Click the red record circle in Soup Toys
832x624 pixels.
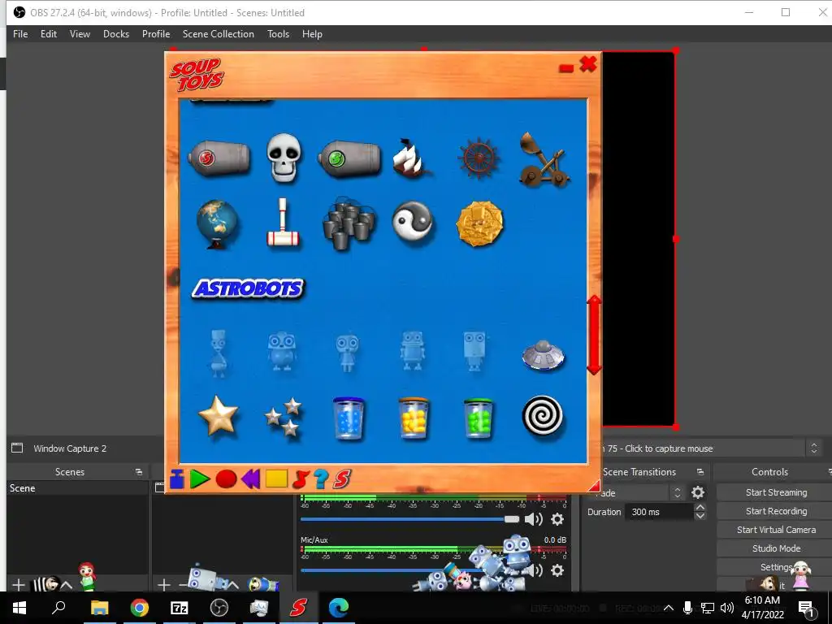coord(226,479)
